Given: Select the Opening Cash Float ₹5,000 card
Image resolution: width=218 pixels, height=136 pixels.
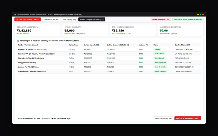Looking at the screenshot, I should pos(85,30).
